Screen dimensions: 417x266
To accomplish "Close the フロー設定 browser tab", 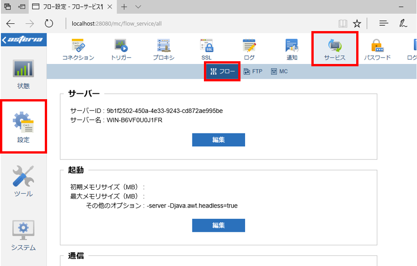I will pyautogui.click(x=110, y=7).
